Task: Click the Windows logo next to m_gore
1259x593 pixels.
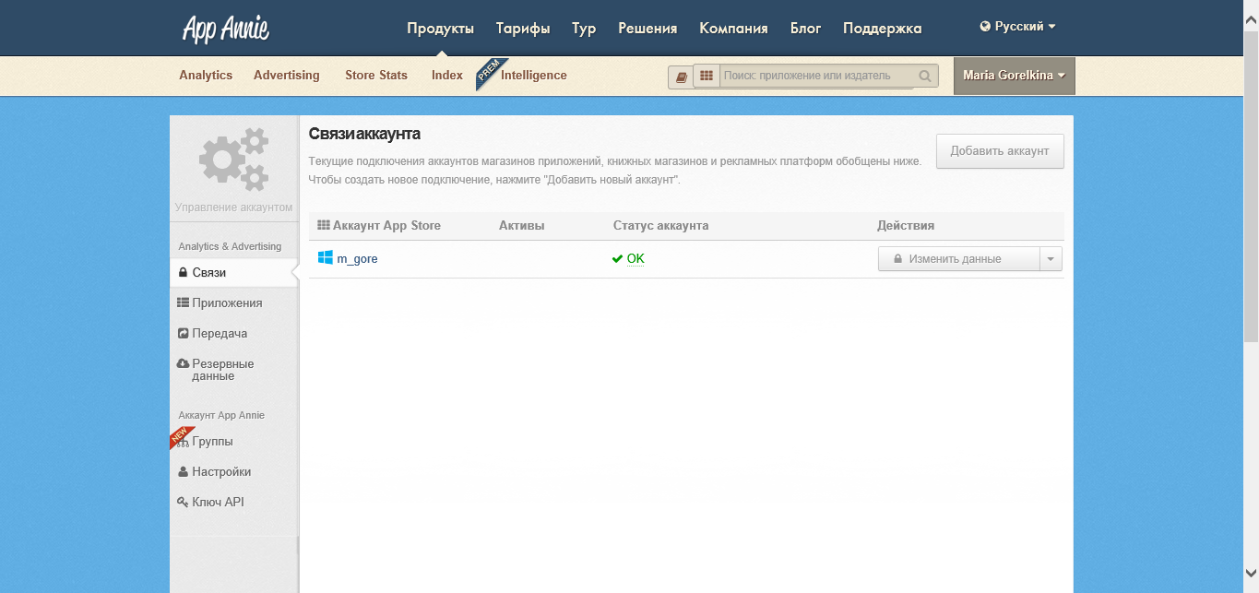Action: click(325, 258)
